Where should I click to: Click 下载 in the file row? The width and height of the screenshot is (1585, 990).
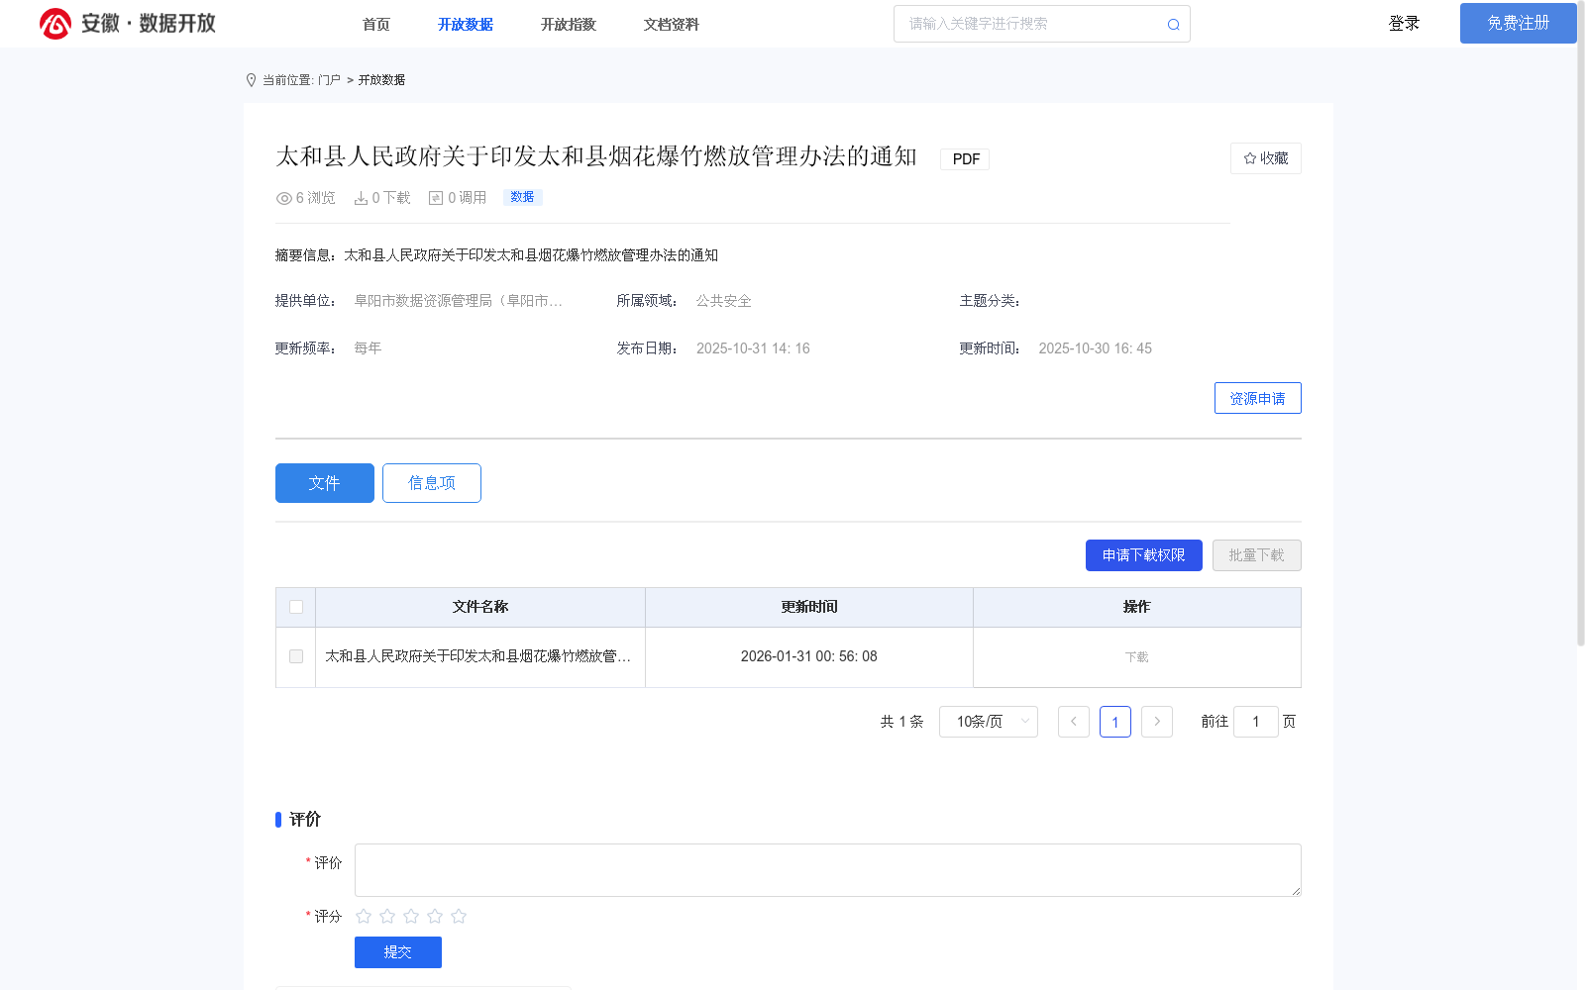click(1137, 657)
